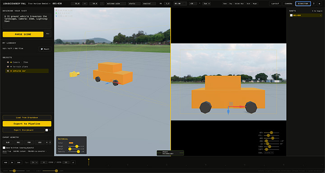Click the 54.4 field in top bar

[x=94, y=4]
